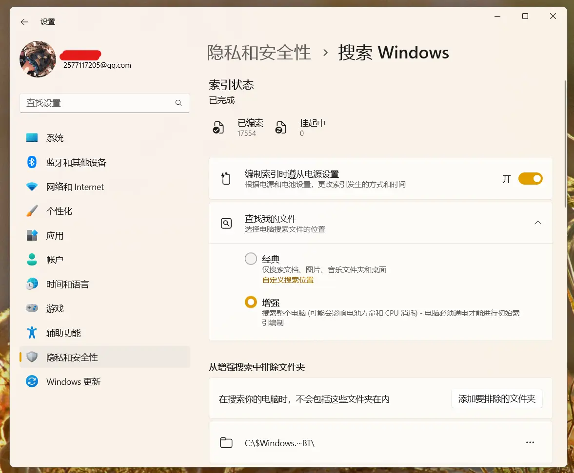The width and height of the screenshot is (574, 473).
Task: Open 网络和 Internet settings
Action: tap(105, 187)
